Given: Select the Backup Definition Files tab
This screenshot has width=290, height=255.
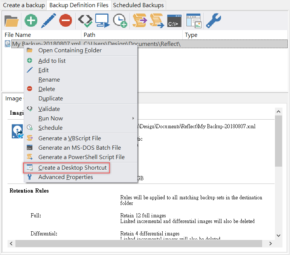Looking at the screenshot, I should (79, 5).
